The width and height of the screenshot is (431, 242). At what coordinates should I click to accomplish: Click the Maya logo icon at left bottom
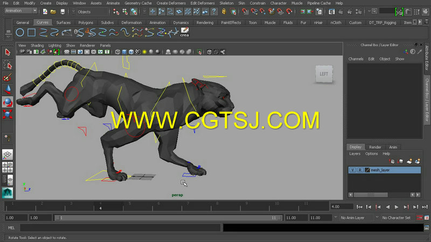8,193
